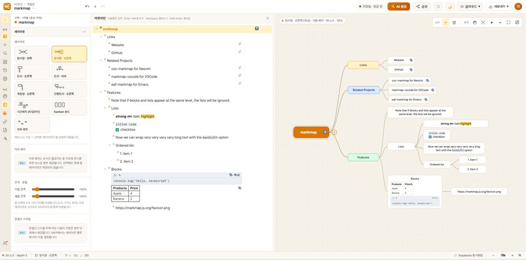The width and height of the screenshot is (526, 260).
Task: Collapse the Ordered list branch in the outline
Action: click(109, 145)
